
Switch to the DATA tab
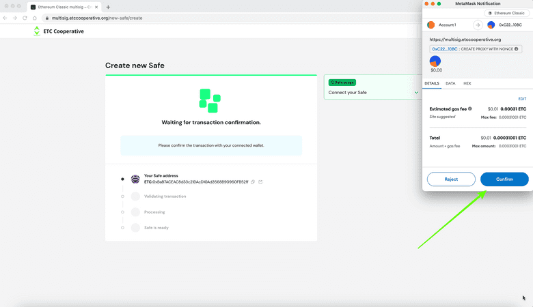click(x=450, y=83)
